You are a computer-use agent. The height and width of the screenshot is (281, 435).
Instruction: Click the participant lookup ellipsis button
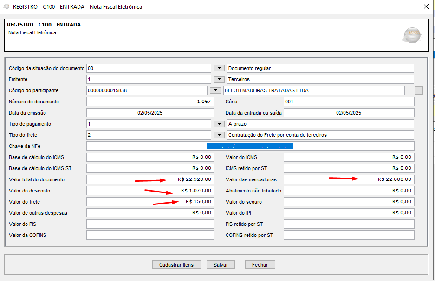coord(419,90)
